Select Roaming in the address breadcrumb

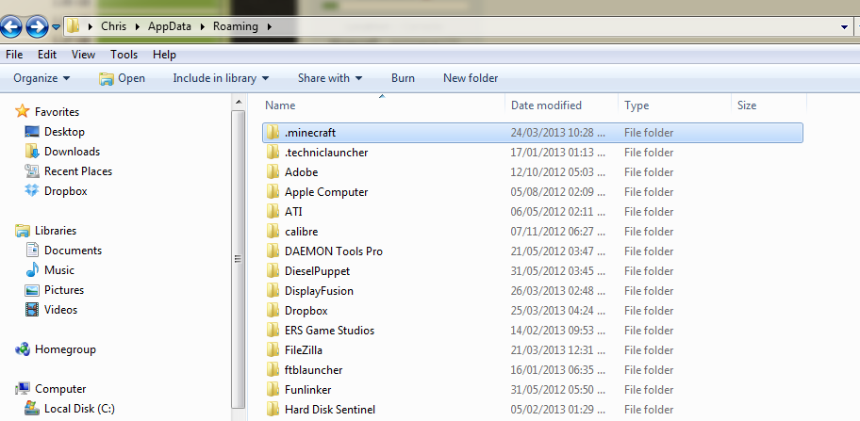pyautogui.click(x=236, y=26)
